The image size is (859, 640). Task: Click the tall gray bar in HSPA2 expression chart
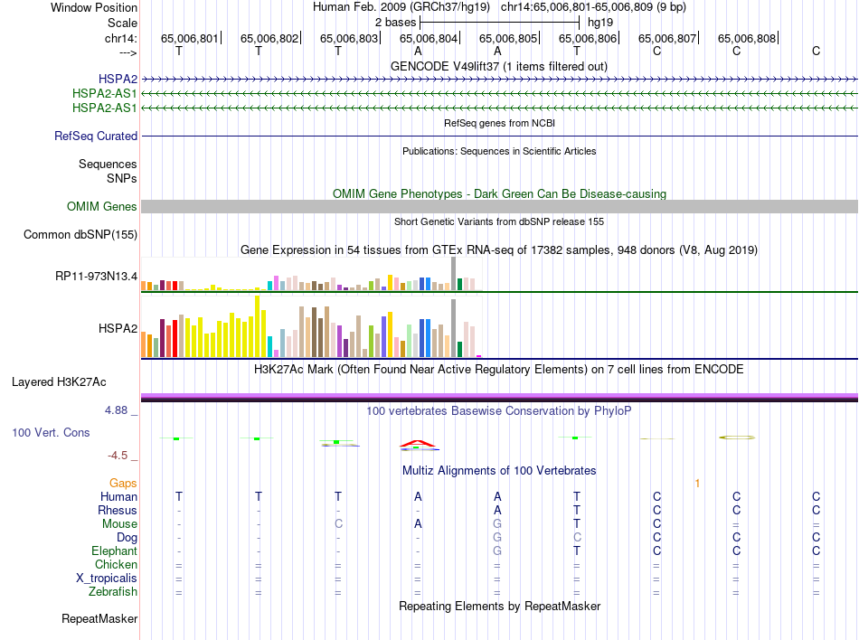point(453,327)
